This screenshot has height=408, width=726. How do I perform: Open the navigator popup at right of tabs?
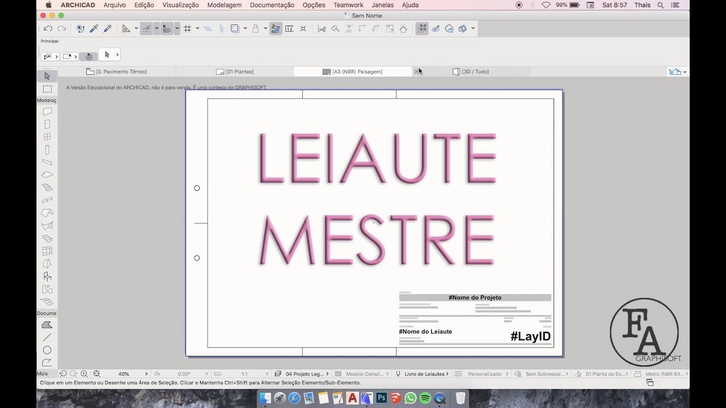coord(678,71)
